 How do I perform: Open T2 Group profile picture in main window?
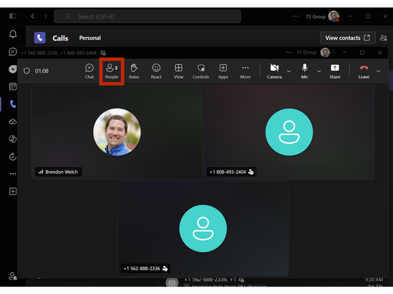click(334, 17)
